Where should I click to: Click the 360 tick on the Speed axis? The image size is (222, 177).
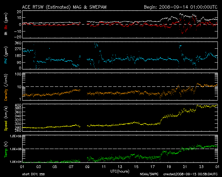tap(18, 112)
